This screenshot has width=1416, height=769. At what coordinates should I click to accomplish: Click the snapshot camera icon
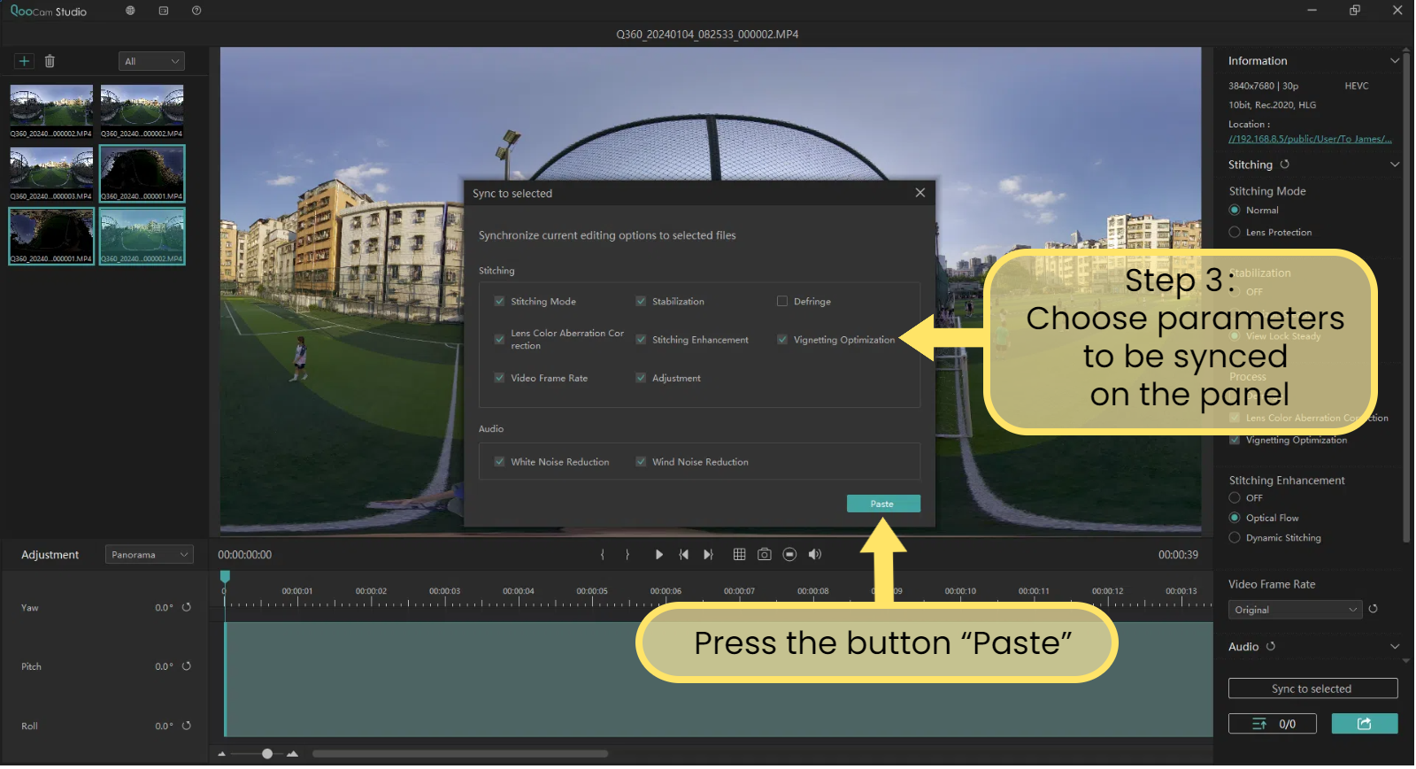(x=765, y=555)
